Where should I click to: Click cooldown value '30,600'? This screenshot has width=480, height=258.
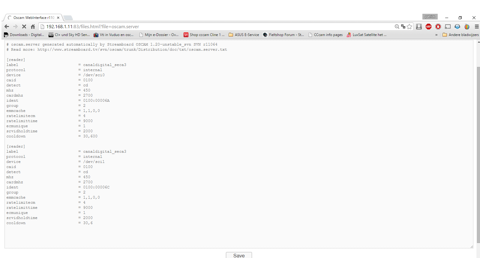click(x=90, y=136)
